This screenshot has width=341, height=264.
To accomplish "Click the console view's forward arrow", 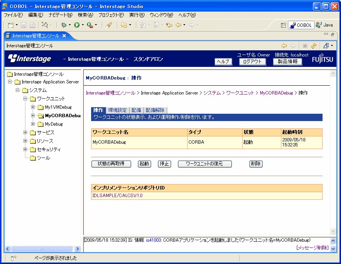I will pyautogui.click(x=293, y=46).
